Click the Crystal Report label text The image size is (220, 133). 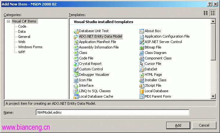(90, 64)
